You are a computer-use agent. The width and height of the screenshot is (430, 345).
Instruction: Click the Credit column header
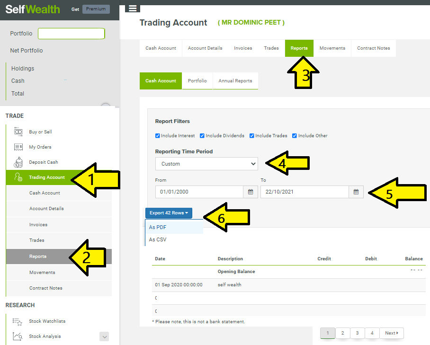[324, 259]
